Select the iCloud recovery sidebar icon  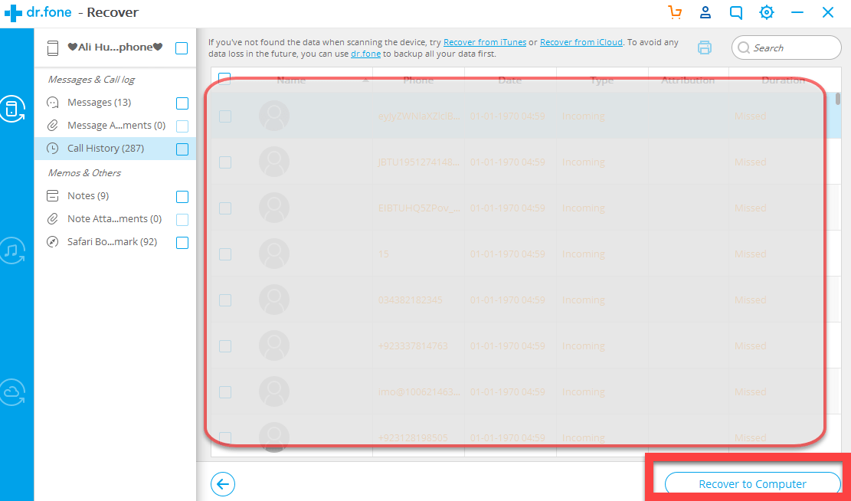pyautogui.click(x=12, y=391)
